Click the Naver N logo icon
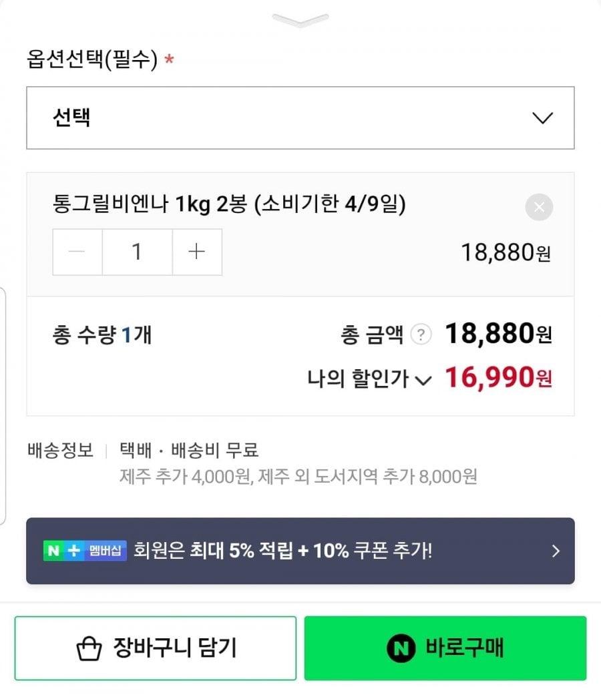 [401, 648]
